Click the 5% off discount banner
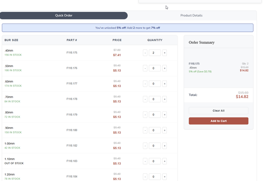 pyautogui.click(x=127, y=28)
